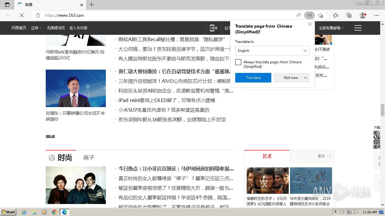Click the Read aloud icon
This screenshot has width=385, height=216.
[x=299, y=15]
